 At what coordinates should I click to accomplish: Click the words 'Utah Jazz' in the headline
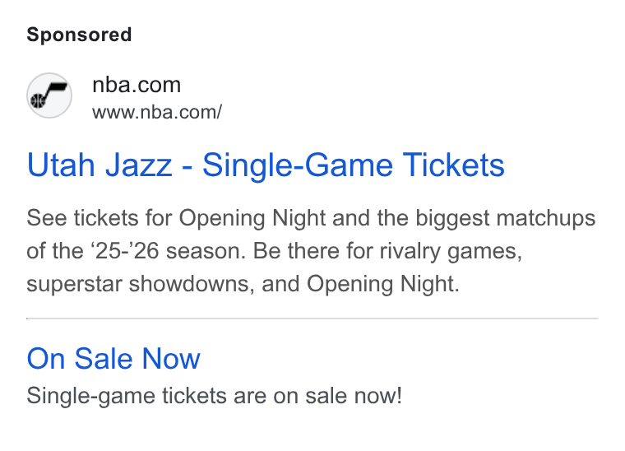[x=100, y=165]
